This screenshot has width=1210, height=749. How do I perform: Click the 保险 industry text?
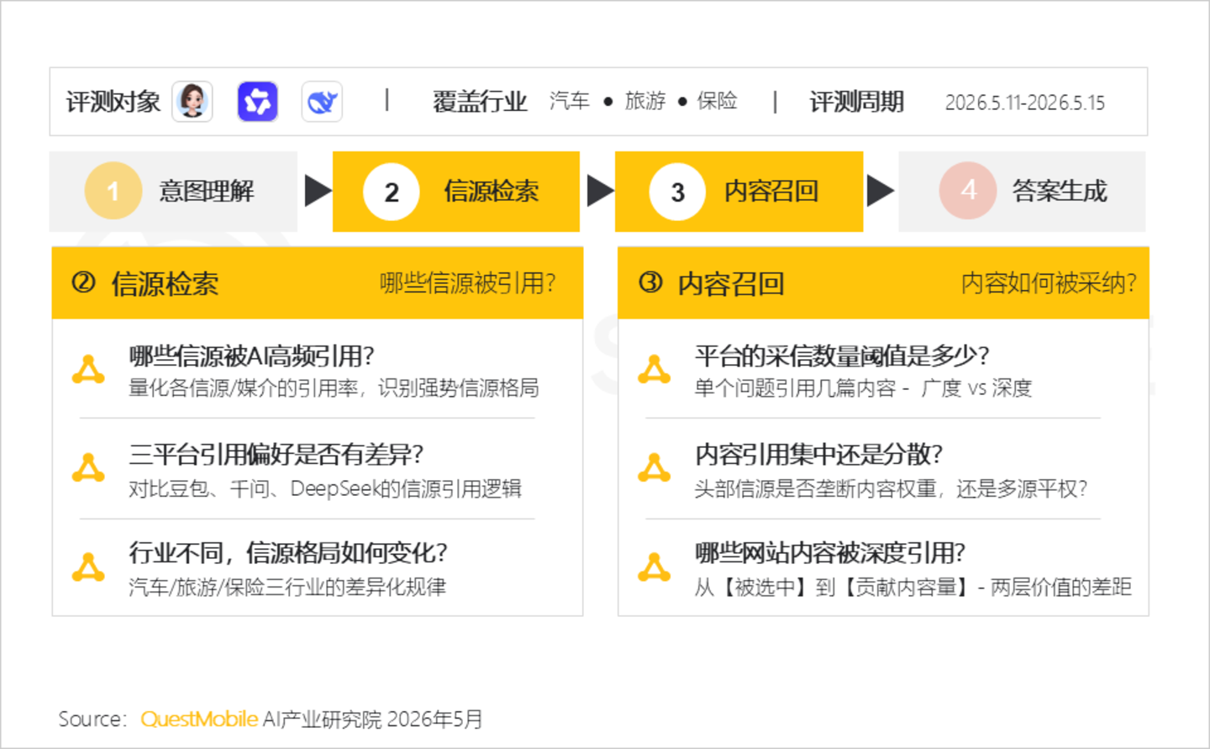point(717,101)
